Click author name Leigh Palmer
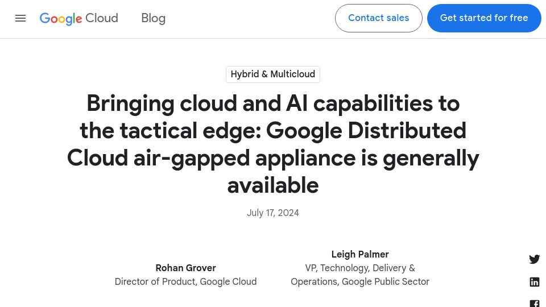The width and height of the screenshot is (546, 307). tap(360, 255)
